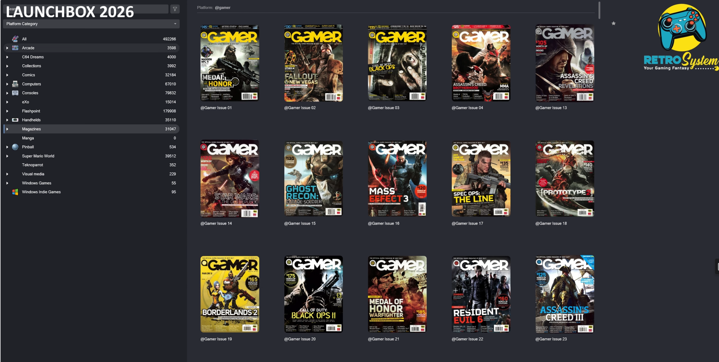
Task: Open @Gamer Issue 16 Mass Effect 3 cover
Action: click(x=397, y=178)
